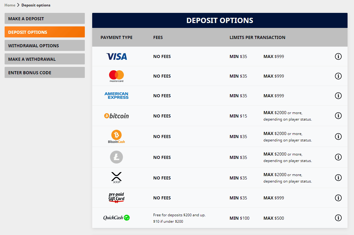
Task: Click the Payment Type column header
Action: point(116,37)
